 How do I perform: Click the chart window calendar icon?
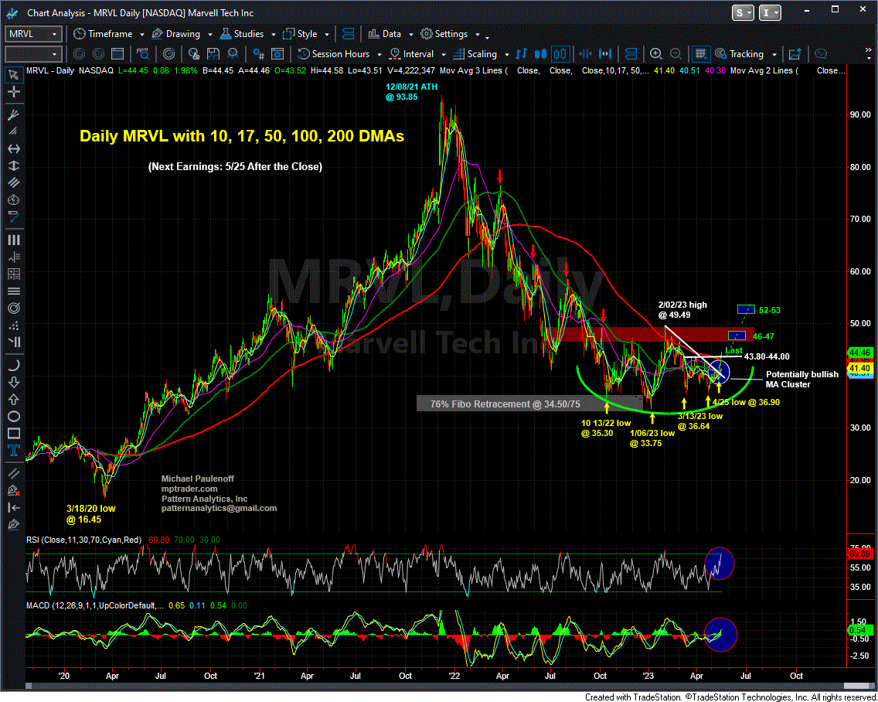click(117, 54)
